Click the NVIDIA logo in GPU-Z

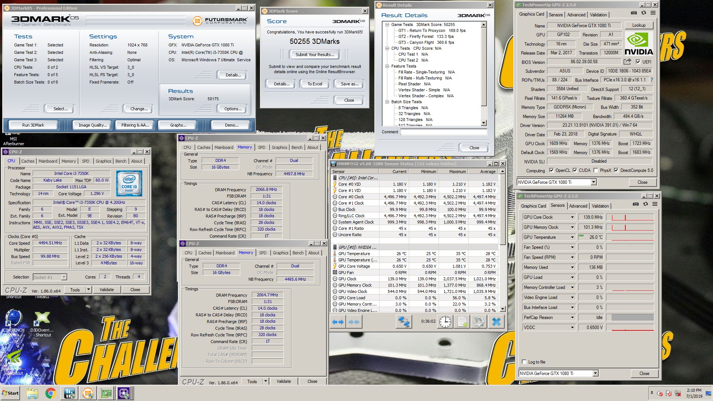(x=639, y=44)
